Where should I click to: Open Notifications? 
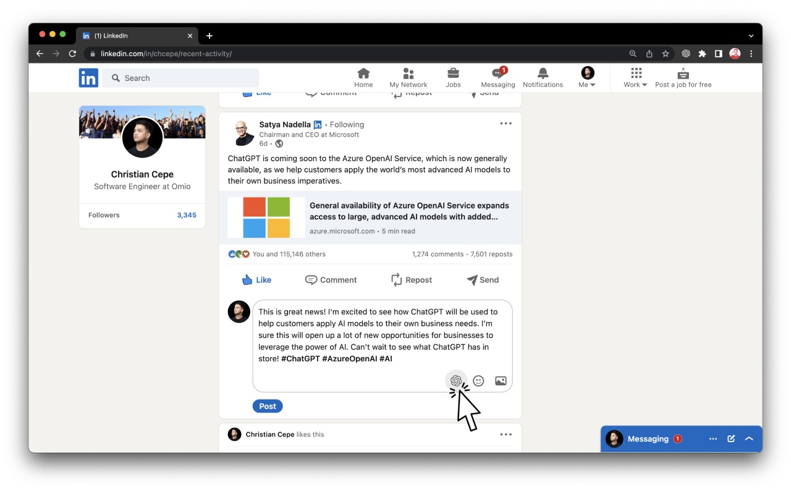(543, 78)
